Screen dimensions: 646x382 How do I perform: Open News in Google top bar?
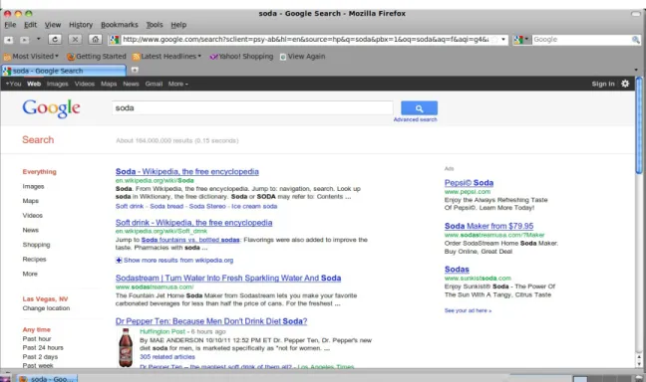tap(131, 84)
